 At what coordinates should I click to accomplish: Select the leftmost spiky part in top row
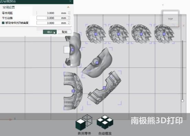coord(96,34)
